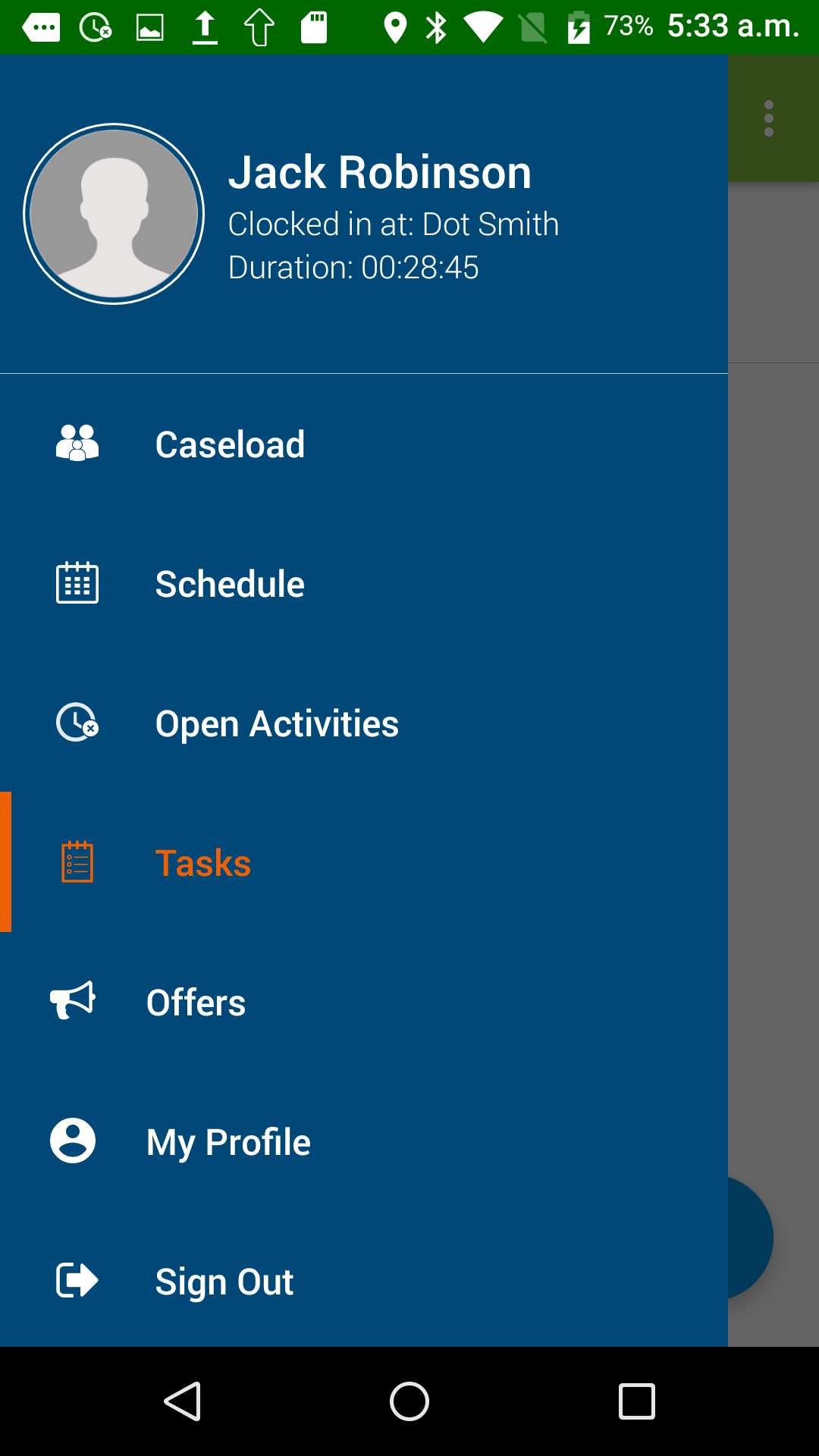Tap the orange Tasks checklist icon

tap(77, 862)
